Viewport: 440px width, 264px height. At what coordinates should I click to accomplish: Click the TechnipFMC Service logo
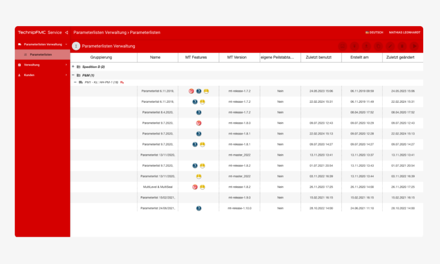40,33
